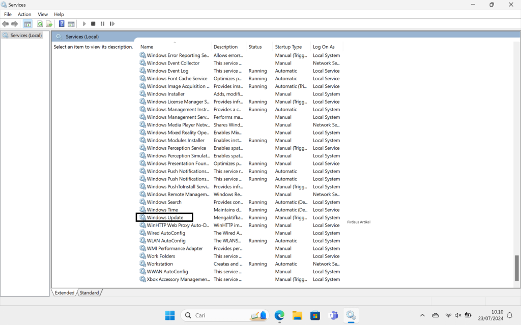Click the Restart Service toolbar icon
The width and height of the screenshot is (521, 325).
coord(112,24)
